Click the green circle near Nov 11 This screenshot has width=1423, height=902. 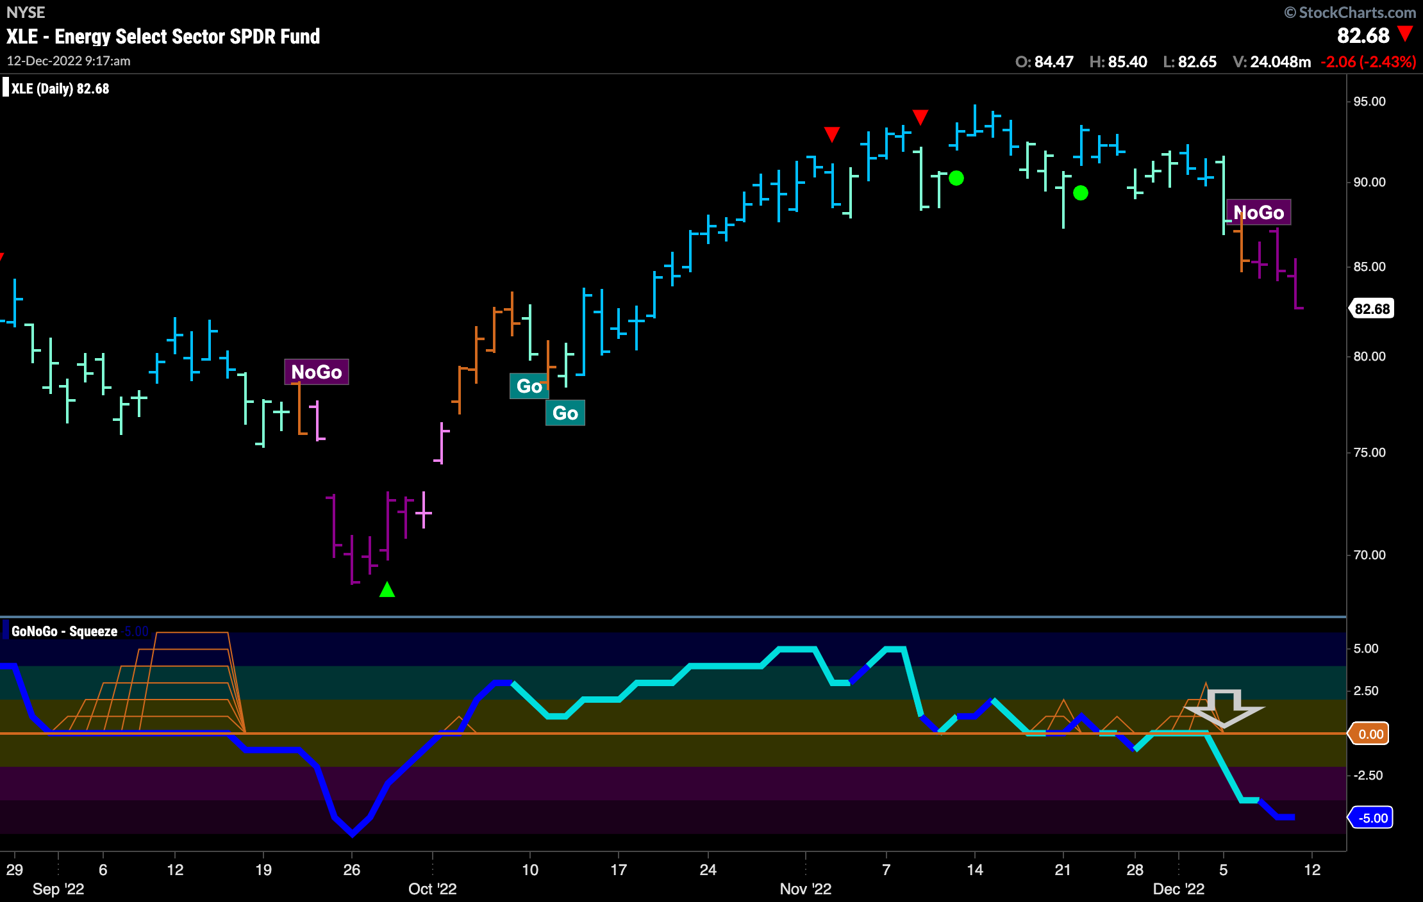point(956,178)
